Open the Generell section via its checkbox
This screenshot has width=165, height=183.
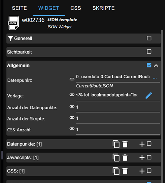(149, 38)
